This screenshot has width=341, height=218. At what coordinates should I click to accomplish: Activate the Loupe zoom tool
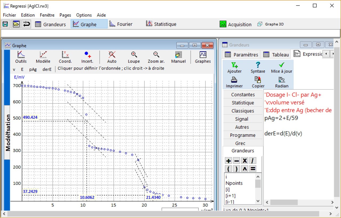134,57
